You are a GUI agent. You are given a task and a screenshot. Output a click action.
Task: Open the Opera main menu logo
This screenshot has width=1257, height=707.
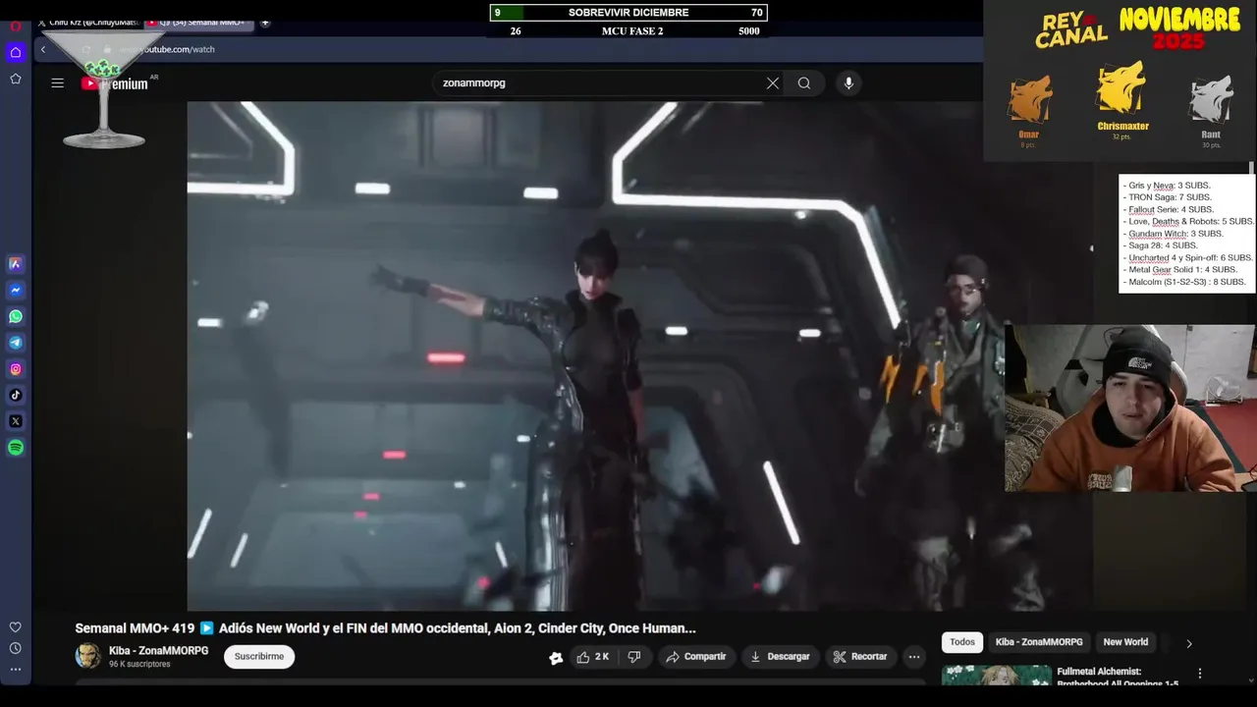pos(16,27)
